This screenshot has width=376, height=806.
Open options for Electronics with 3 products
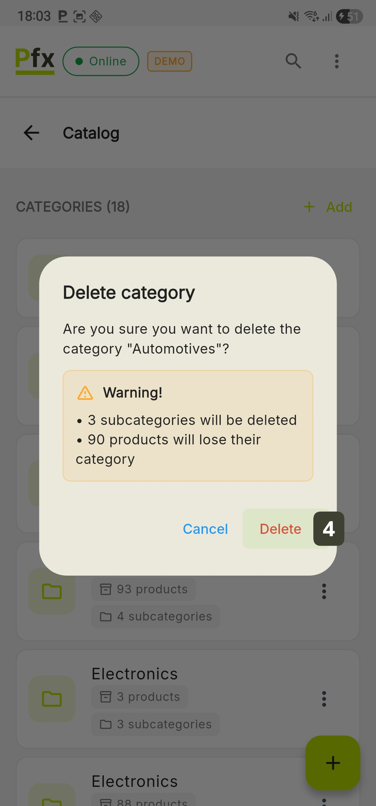324,699
